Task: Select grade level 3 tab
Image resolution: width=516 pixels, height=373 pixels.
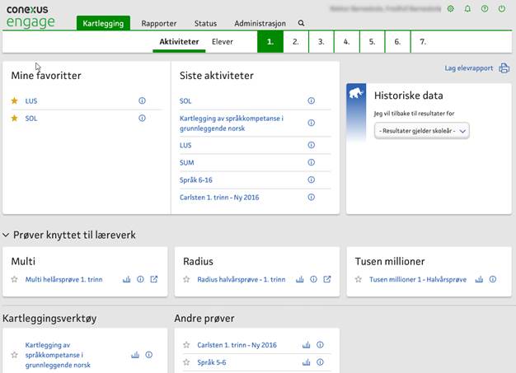Action: pos(321,41)
